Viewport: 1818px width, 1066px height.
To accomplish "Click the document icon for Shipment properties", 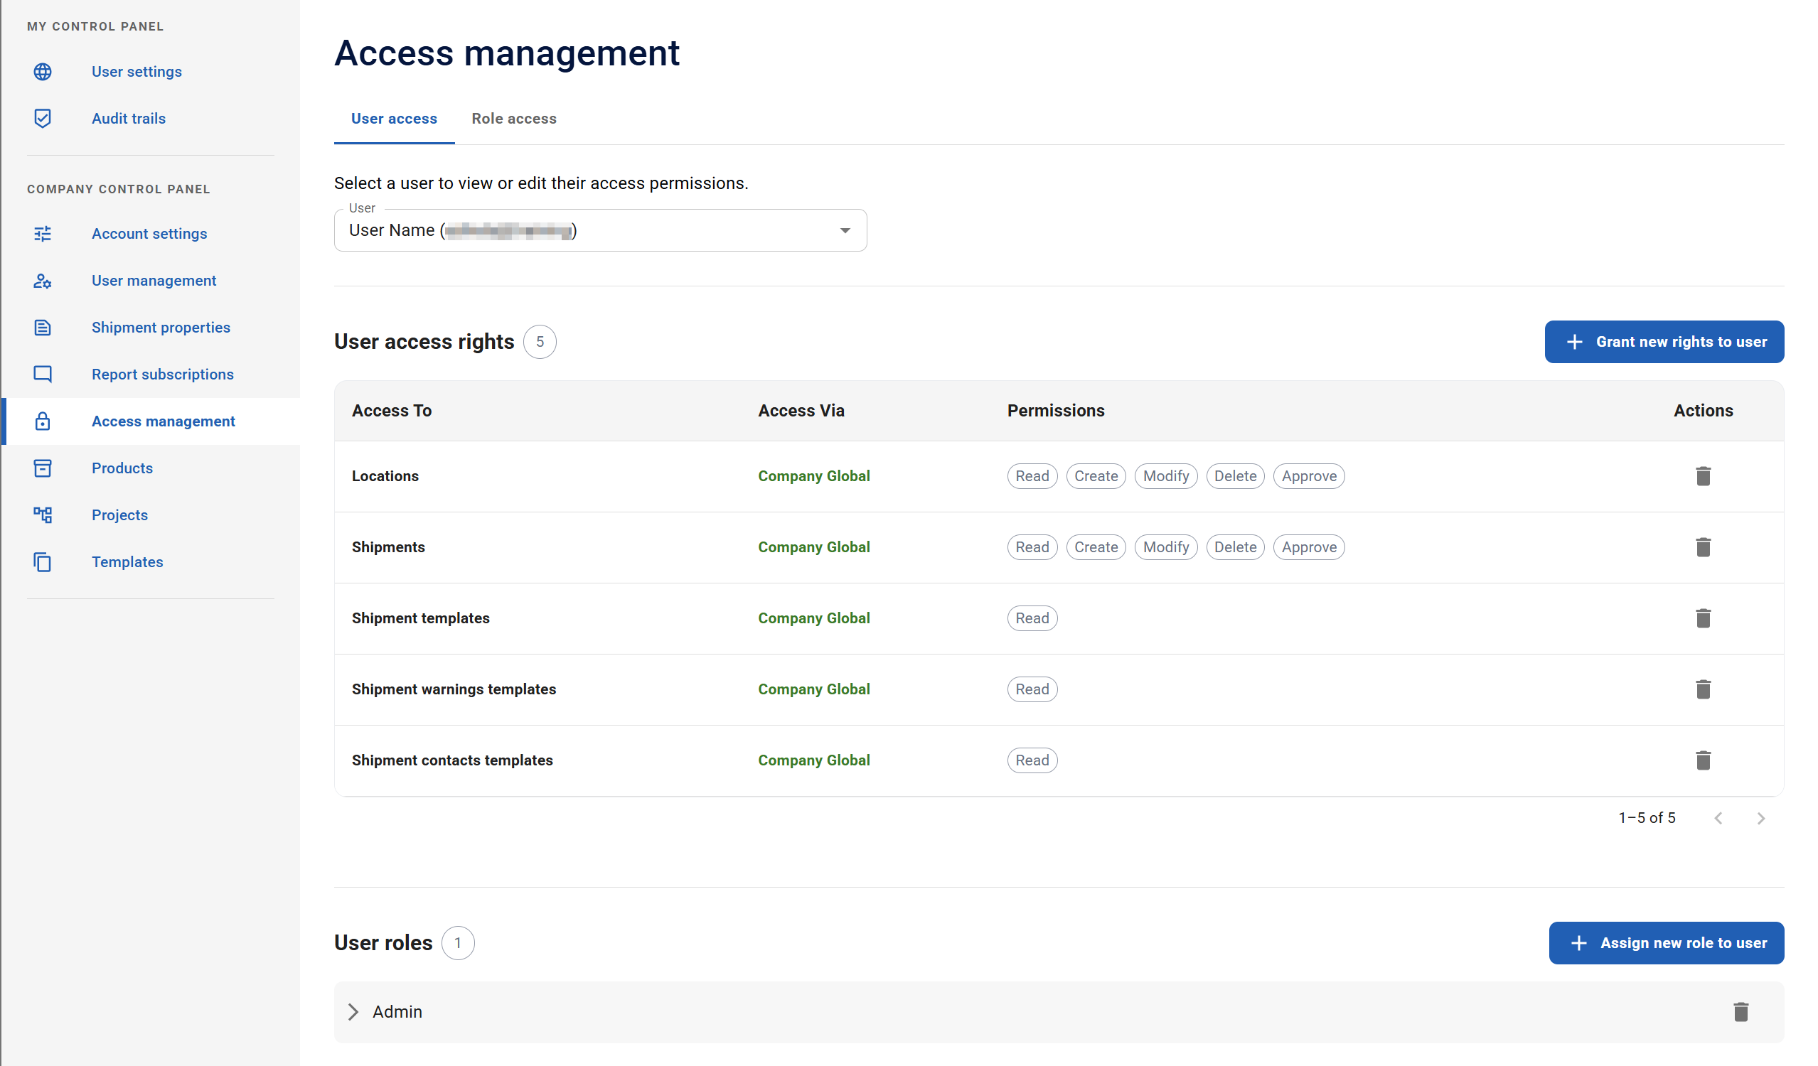I will (43, 328).
